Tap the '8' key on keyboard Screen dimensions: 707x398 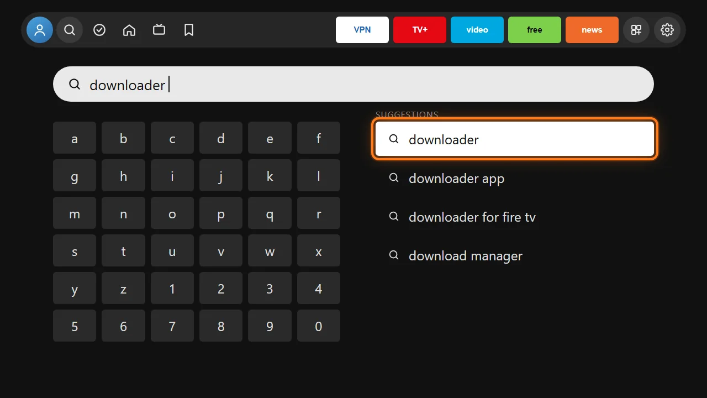coord(221,326)
